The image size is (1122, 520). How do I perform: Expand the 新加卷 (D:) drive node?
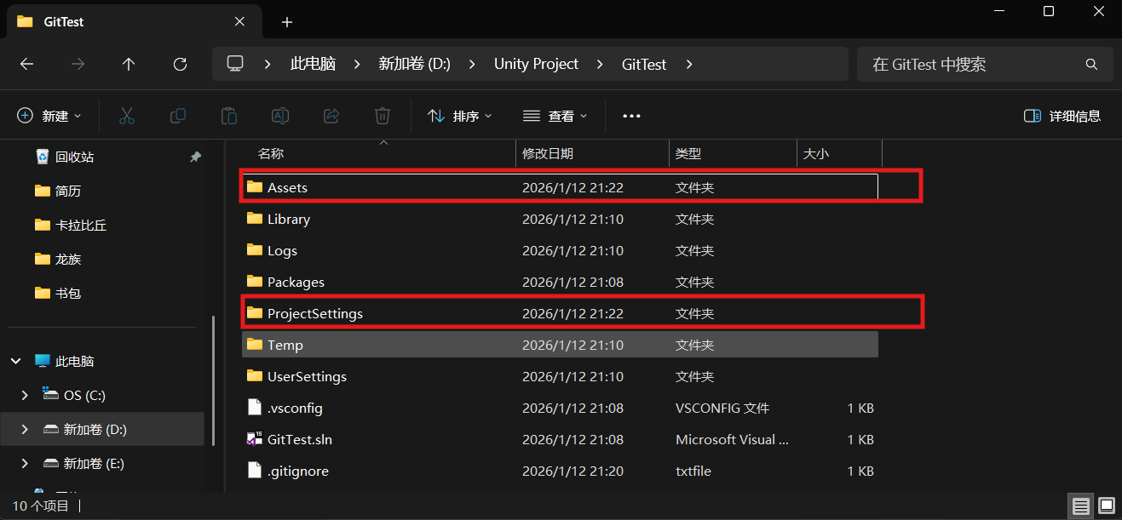coord(25,430)
